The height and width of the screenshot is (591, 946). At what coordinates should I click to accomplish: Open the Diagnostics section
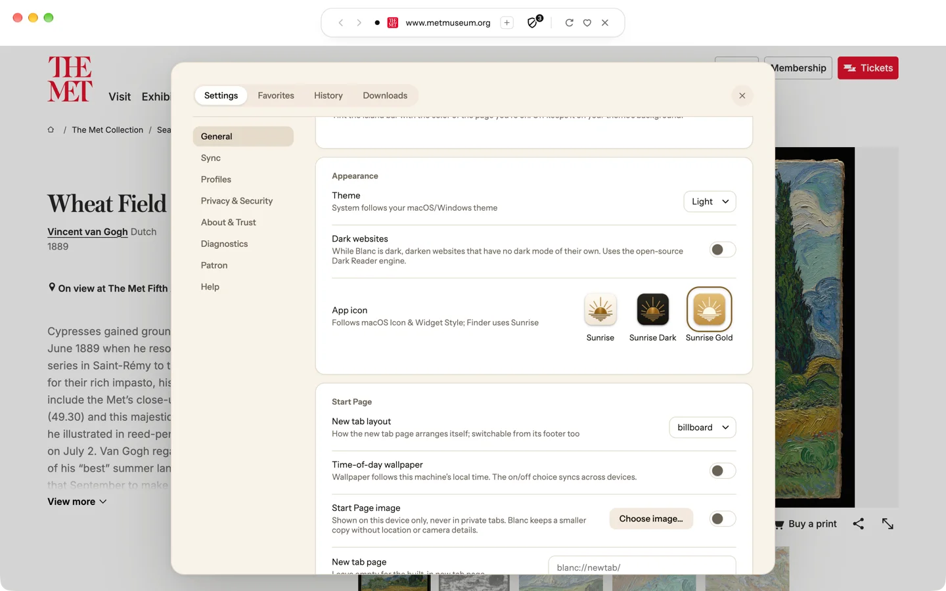243,244
